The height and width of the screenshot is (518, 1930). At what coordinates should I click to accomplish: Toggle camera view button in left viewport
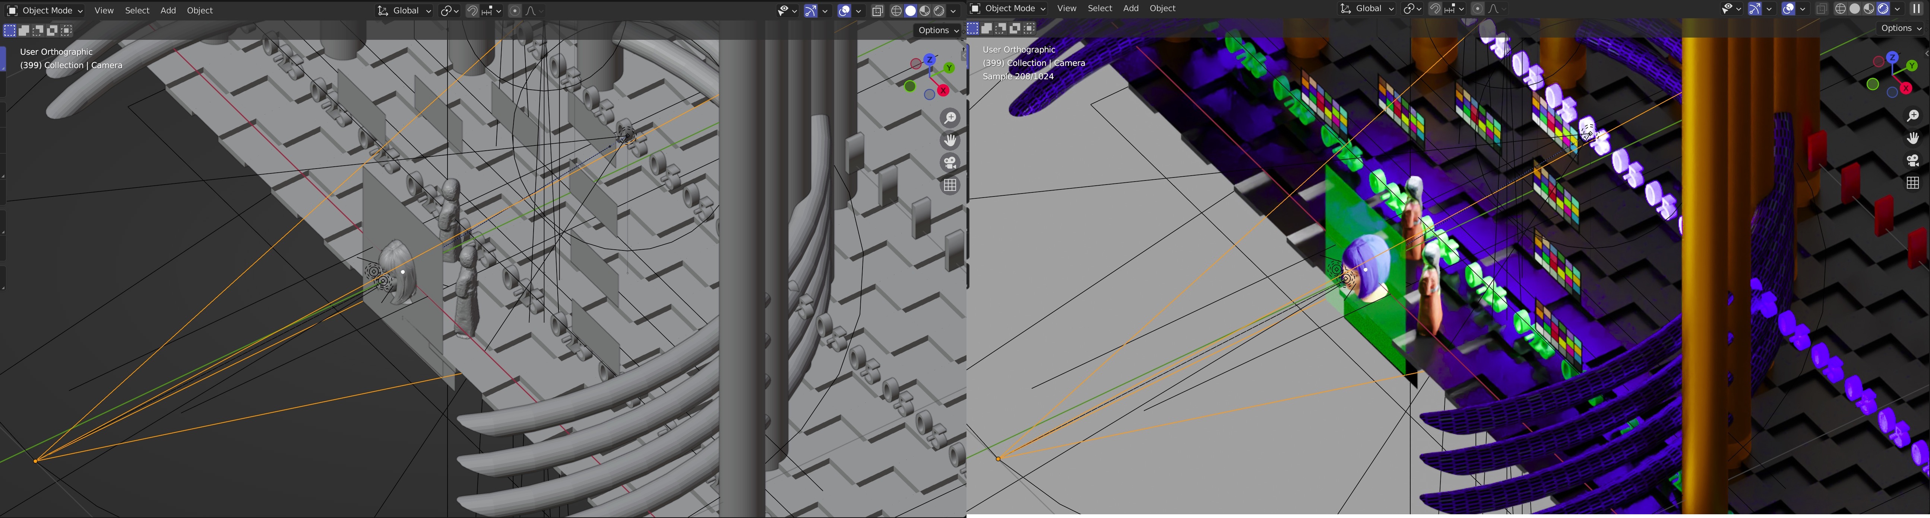(950, 163)
